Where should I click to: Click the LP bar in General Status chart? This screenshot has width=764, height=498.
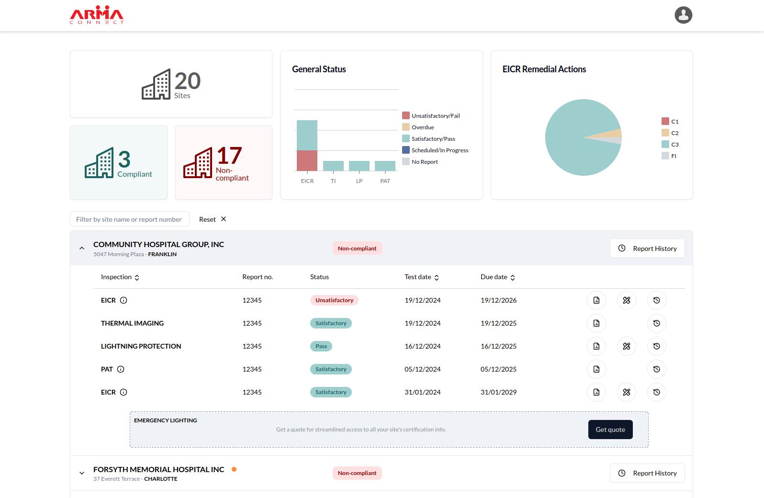(359, 166)
